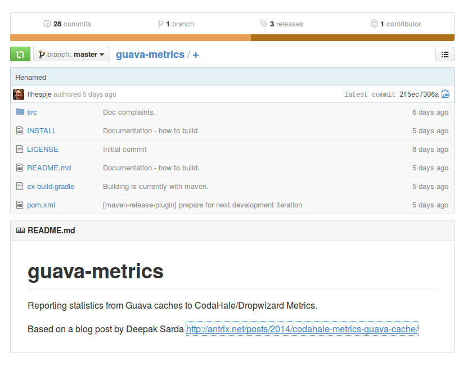
Task: Click '6 days ago' on src row
Action: (430, 112)
